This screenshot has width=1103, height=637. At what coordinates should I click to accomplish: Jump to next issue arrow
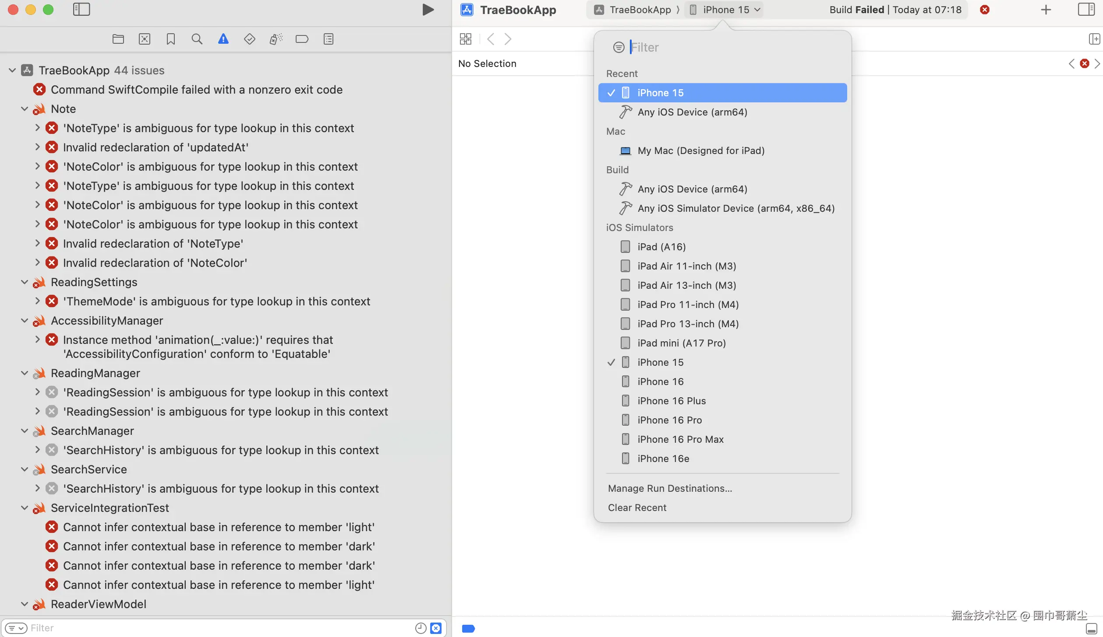(1098, 64)
